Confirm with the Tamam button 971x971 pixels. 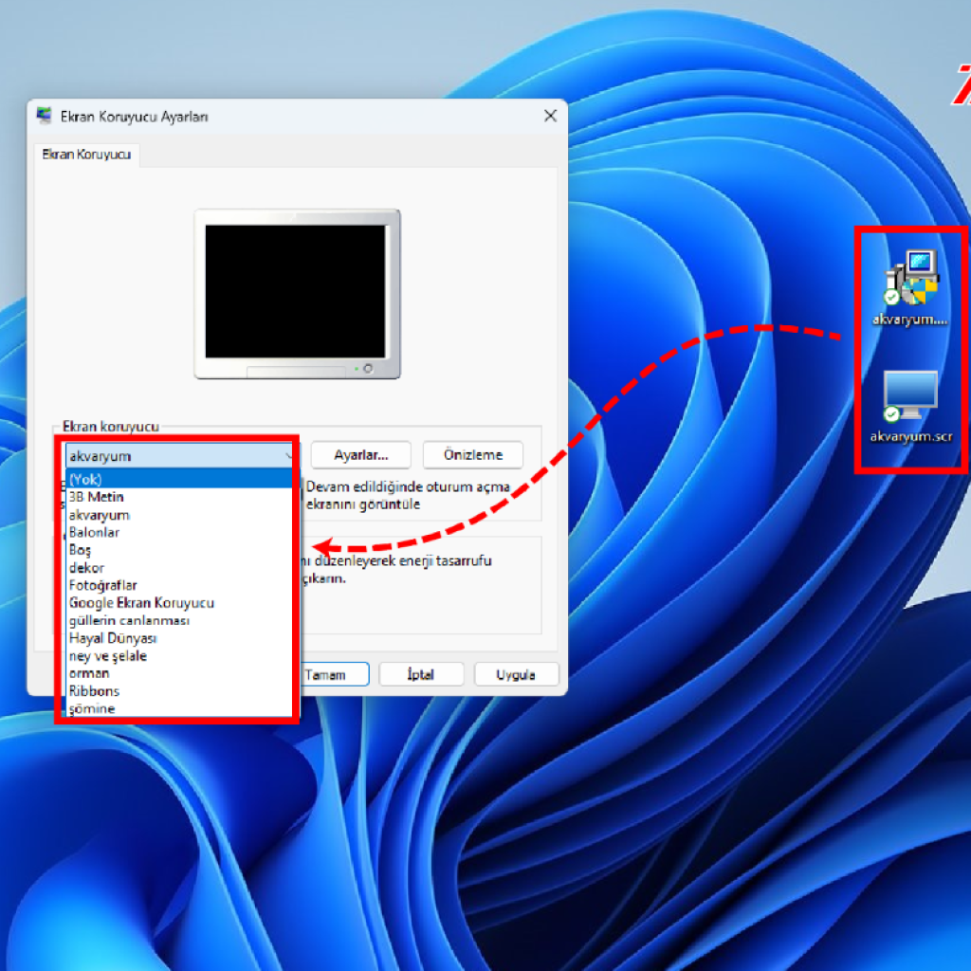tap(335, 674)
